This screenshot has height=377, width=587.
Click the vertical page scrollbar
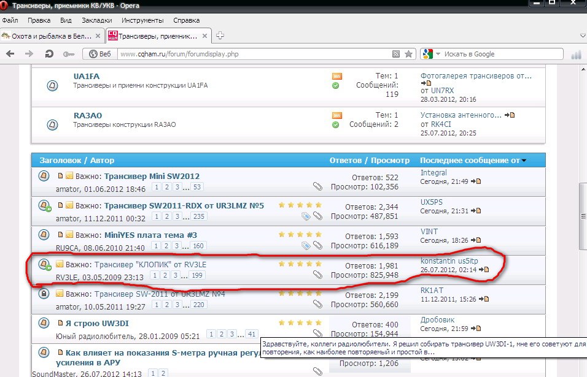(581, 215)
